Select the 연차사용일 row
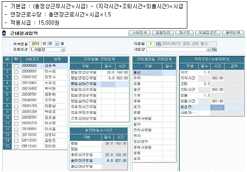This screenshot has width=247, height=172. click(154, 130)
